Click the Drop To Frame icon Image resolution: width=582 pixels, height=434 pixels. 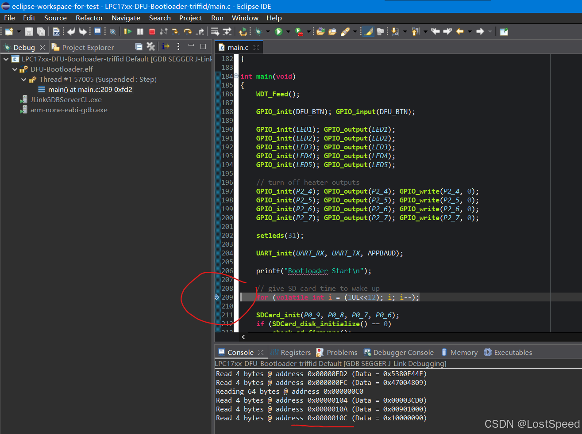(x=215, y=31)
